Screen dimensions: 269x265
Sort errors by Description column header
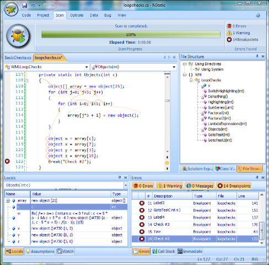(x=172, y=196)
